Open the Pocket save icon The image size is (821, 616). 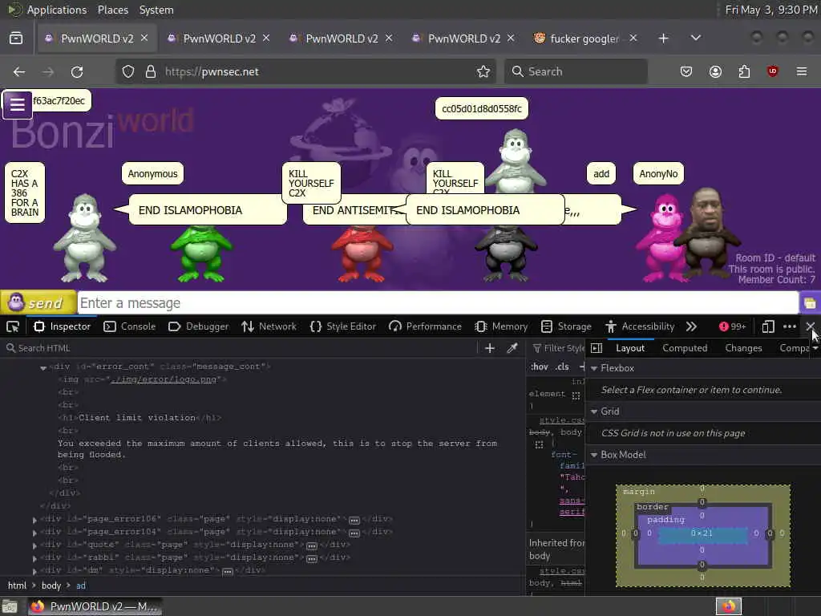[686, 71]
